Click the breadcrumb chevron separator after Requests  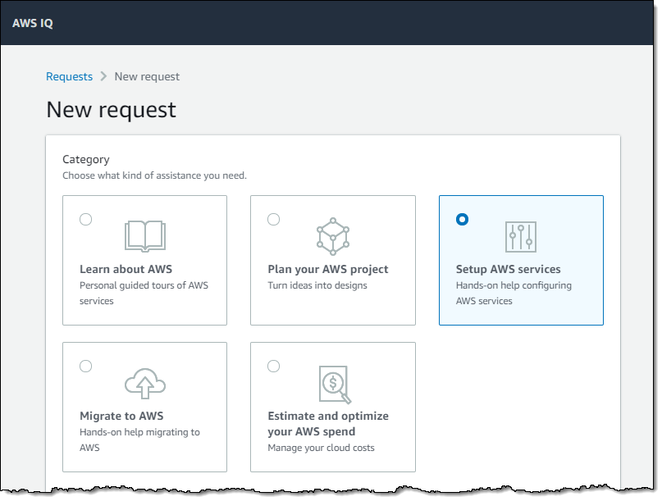103,76
